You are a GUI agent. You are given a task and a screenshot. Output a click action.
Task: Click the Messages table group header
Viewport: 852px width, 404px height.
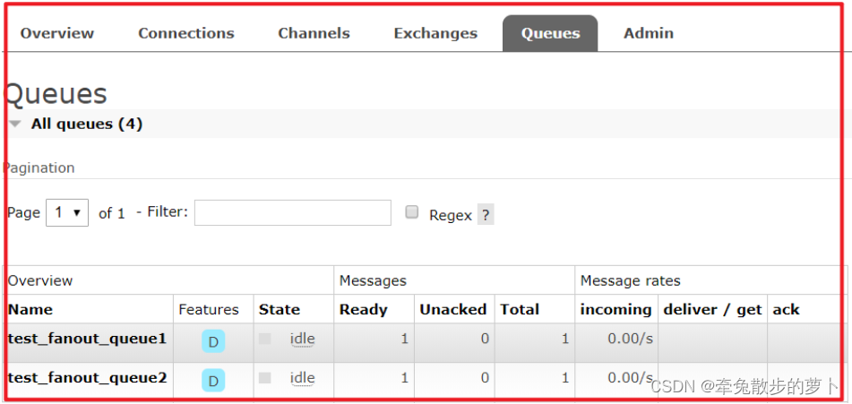point(373,280)
